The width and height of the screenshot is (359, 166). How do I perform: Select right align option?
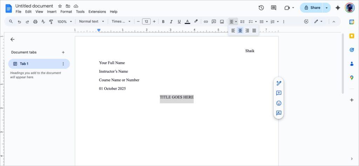coord(247,31)
